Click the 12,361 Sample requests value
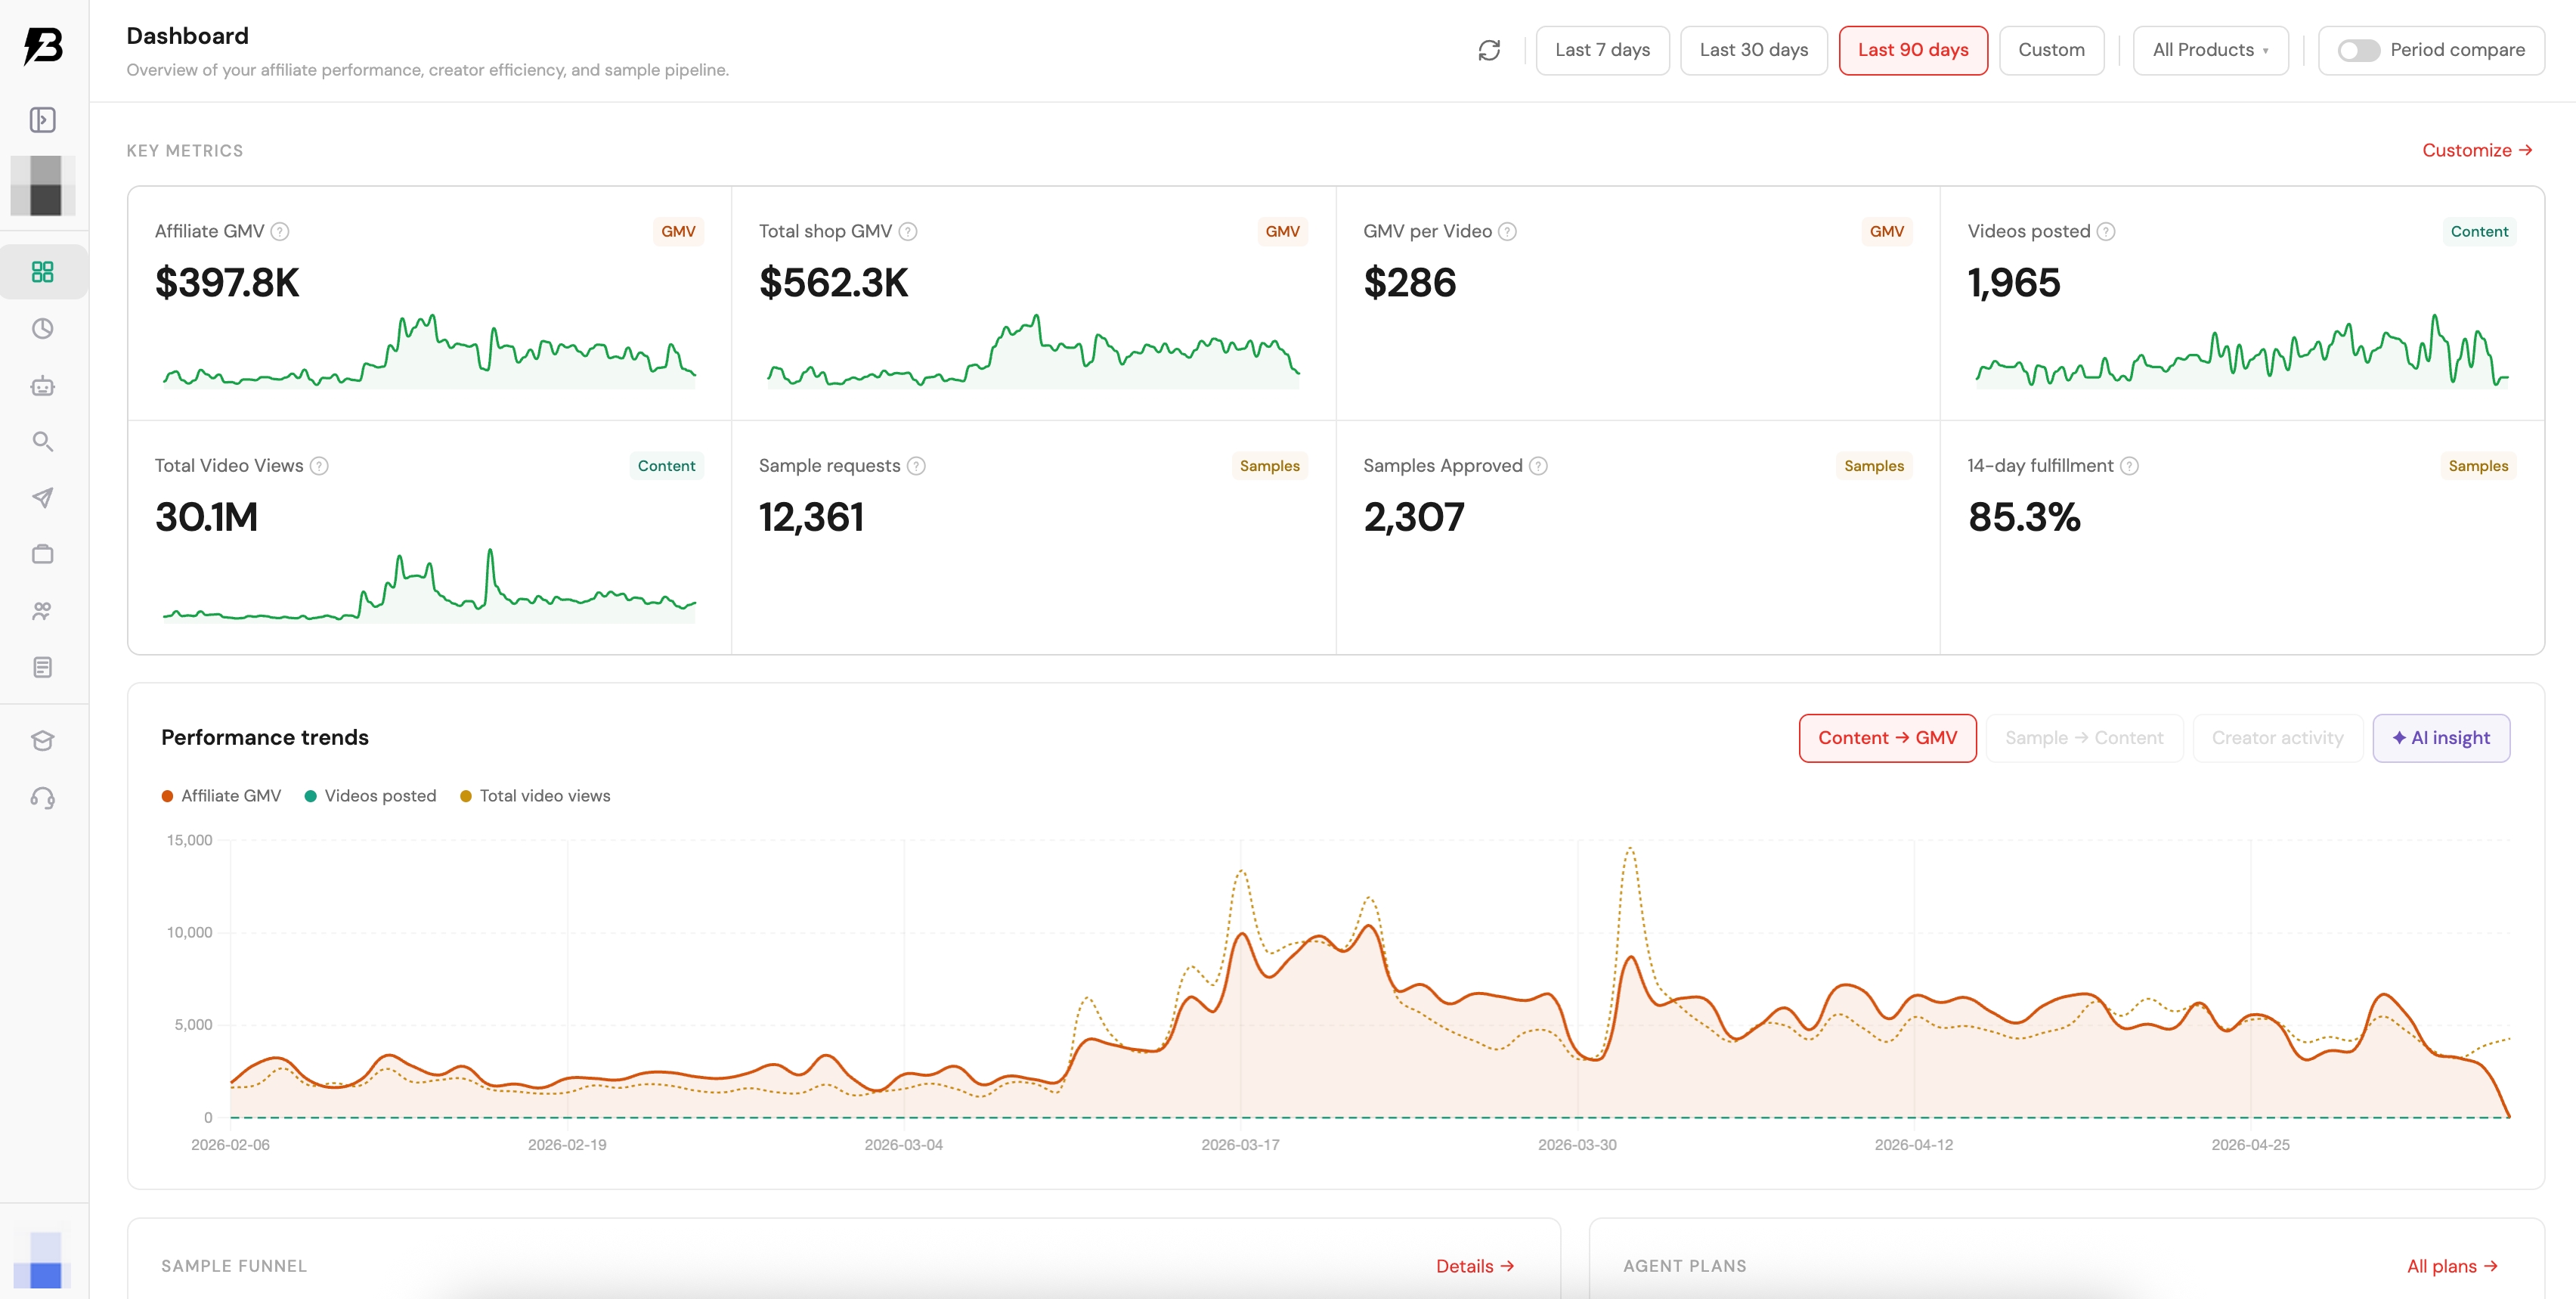The height and width of the screenshot is (1299, 2576). point(811,518)
